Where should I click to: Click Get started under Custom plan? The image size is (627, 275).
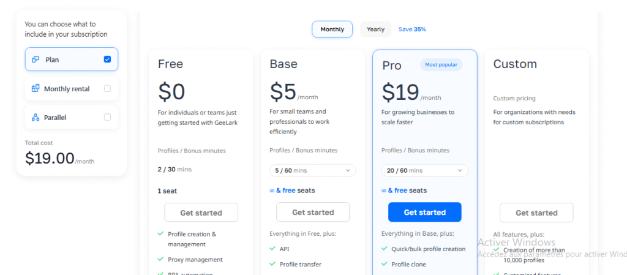536,213
